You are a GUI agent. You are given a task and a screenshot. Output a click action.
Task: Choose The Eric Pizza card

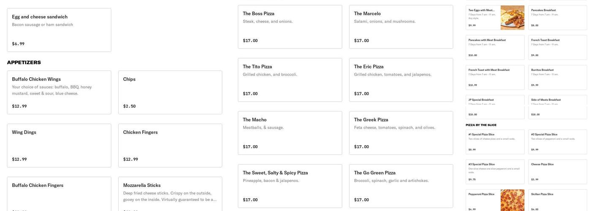pos(401,80)
